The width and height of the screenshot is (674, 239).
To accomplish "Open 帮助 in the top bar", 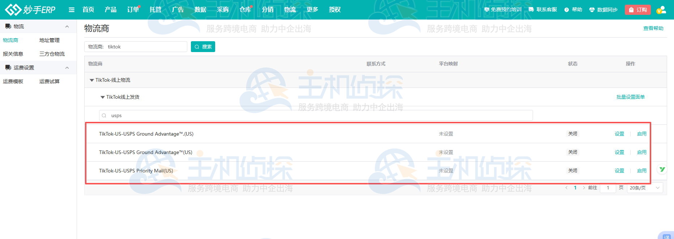I will pos(573,10).
